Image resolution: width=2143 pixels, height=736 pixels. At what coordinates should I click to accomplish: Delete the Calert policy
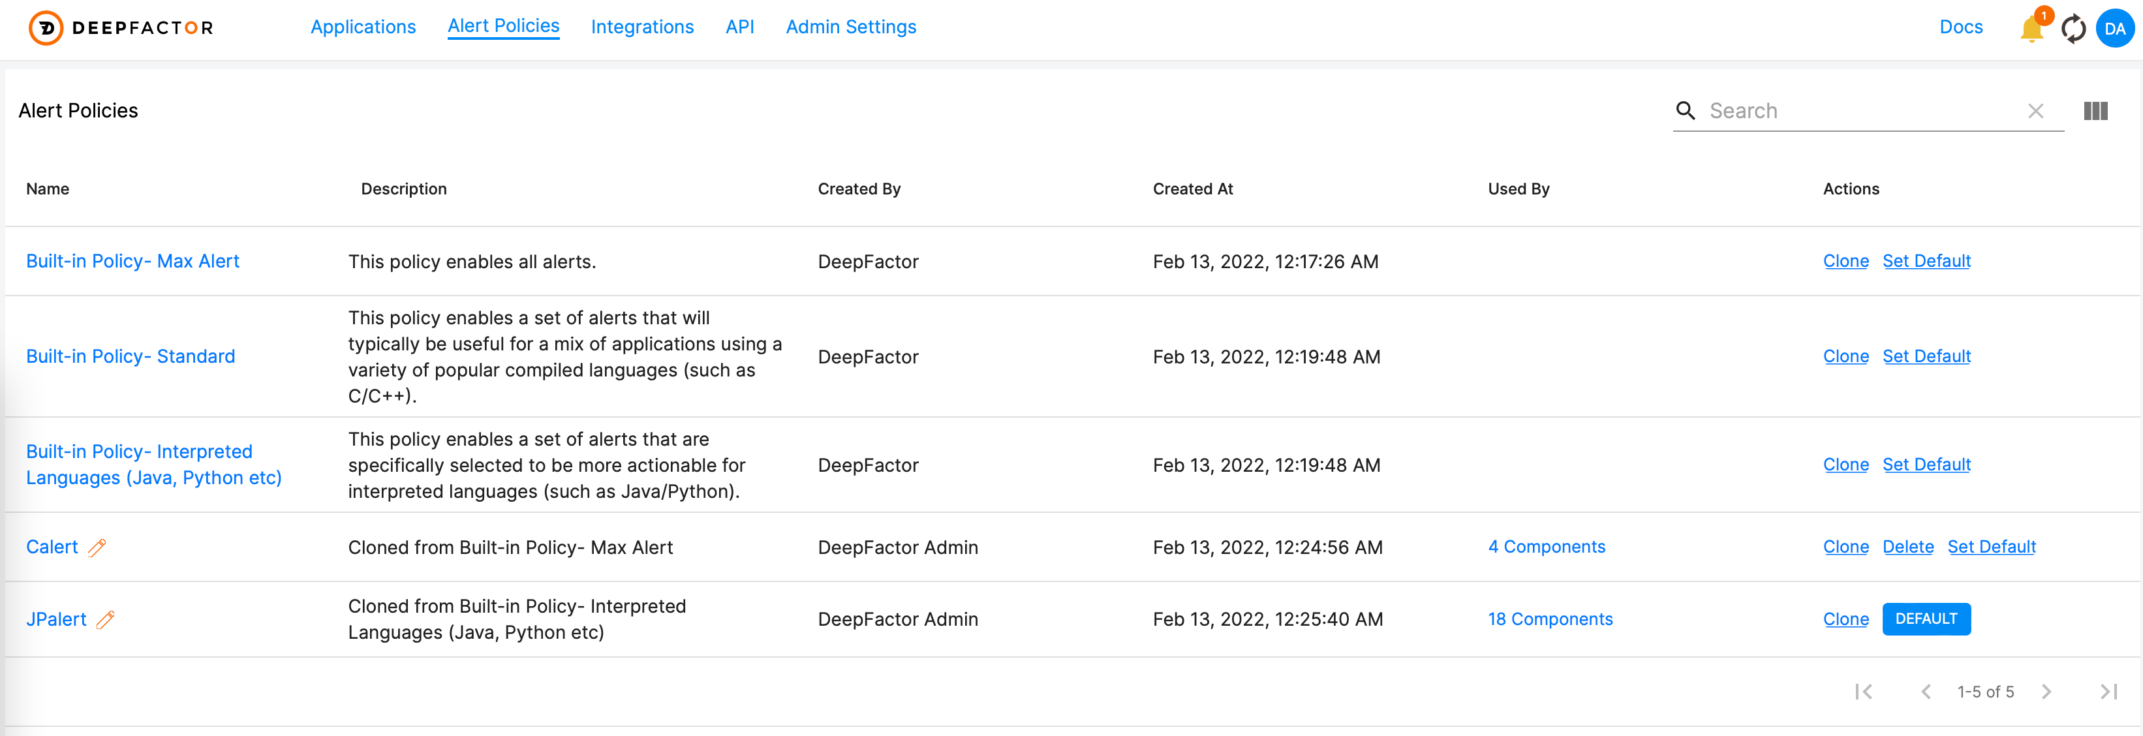point(1908,547)
